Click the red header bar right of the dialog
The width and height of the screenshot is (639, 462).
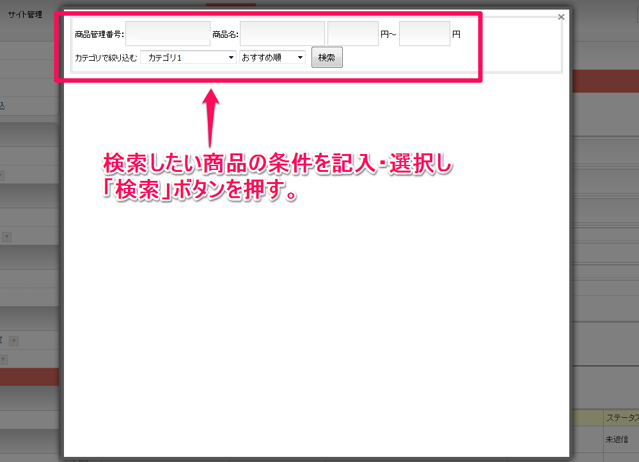pos(604,81)
